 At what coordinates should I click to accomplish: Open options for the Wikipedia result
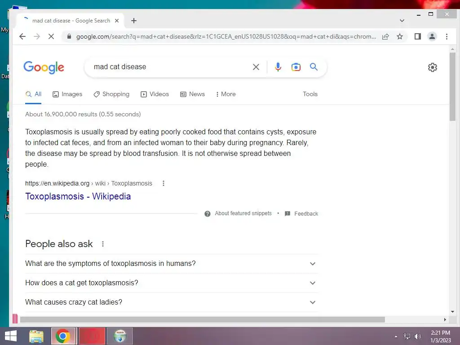click(164, 183)
